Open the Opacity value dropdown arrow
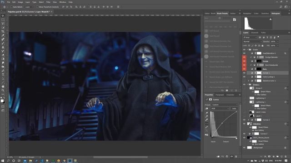Screen dimensions: 291x163 (x=278, y=42)
